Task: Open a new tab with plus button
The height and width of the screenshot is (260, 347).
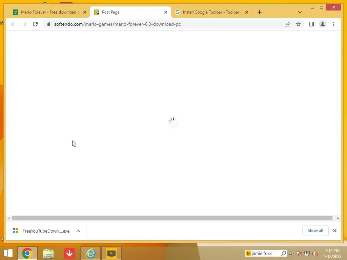Action: click(x=260, y=12)
